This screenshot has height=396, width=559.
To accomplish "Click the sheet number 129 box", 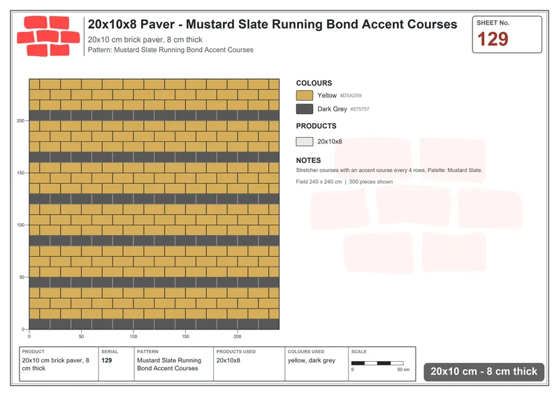I will [x=507, y=35].
